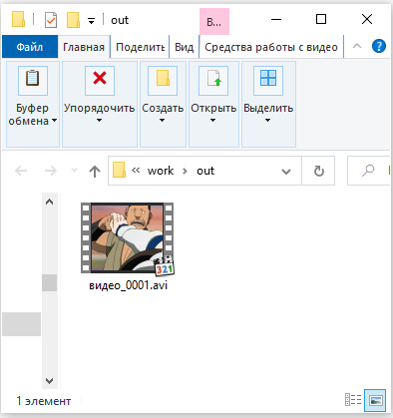Switch to the Вид ribbon tab
Viewport: 393px width, 418px height.
point(185,47)
